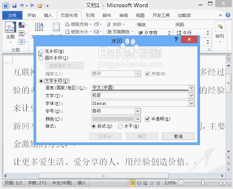The height and width of the screenshot is (189, 233).
Task: Click the 取消 (Cancel) button
Action: click(x=178, y=136)
